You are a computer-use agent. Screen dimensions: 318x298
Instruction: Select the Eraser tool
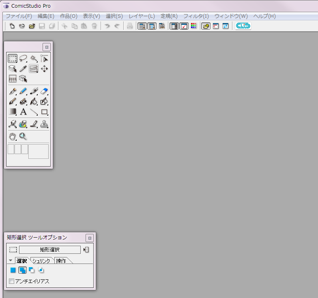(44, 91)
